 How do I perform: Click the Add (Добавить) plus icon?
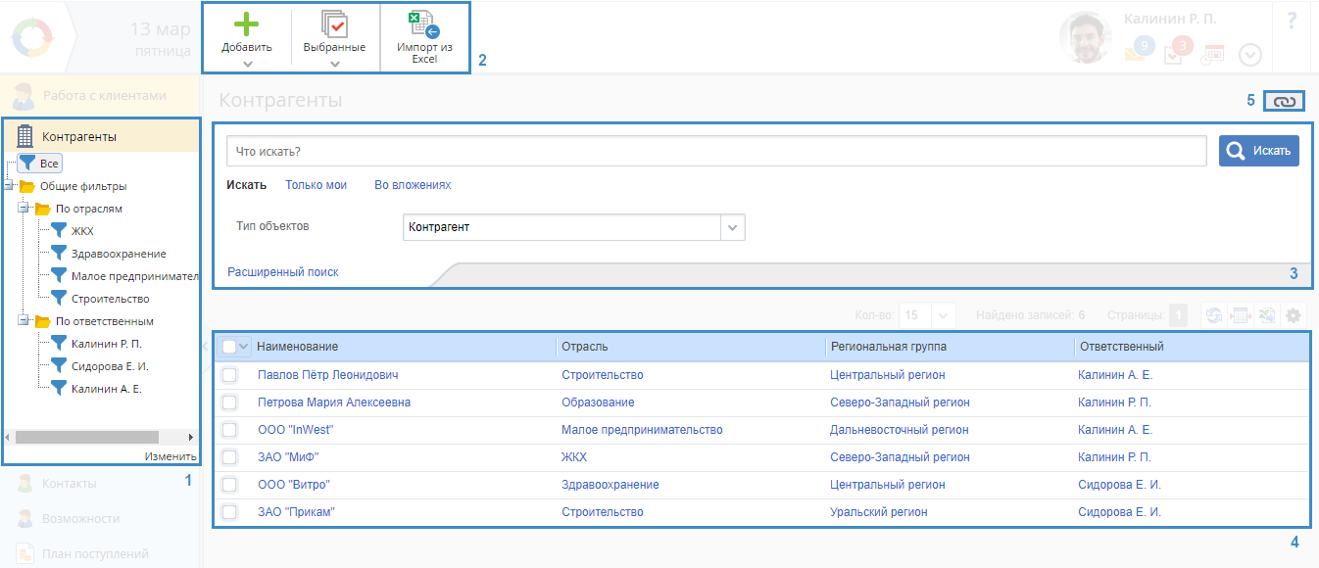(246, 24)
